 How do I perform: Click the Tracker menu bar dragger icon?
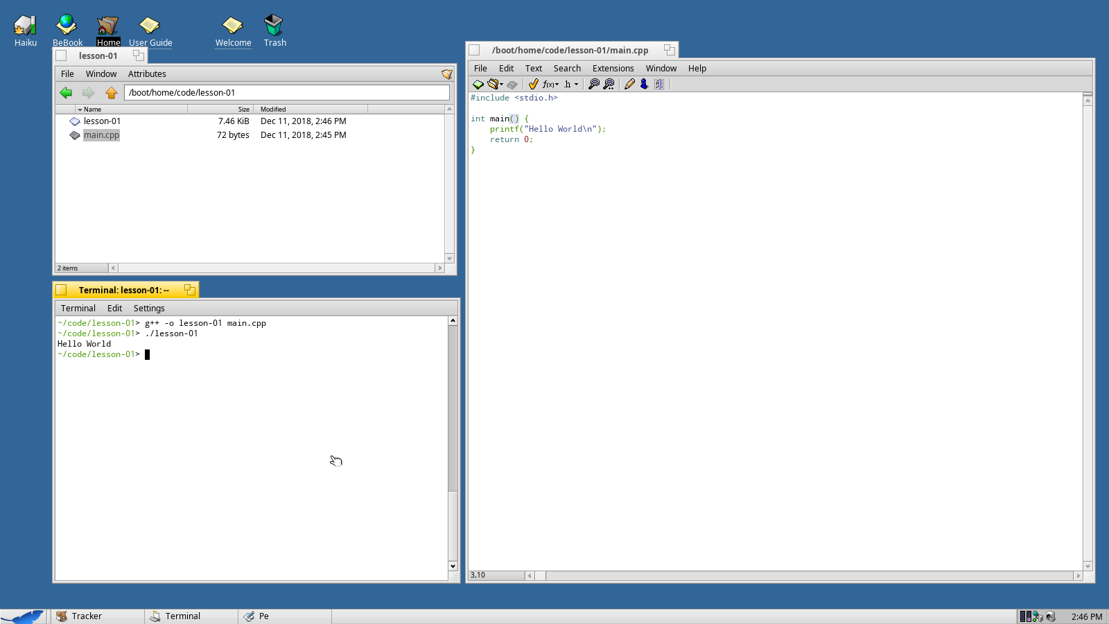point(447,74)
